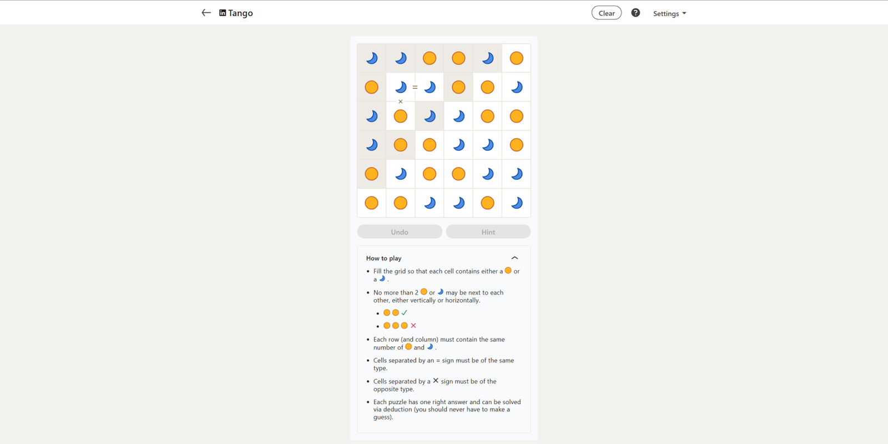Viewport: 888px width, 444px height.
Task: Toggle the moon right of the equals sign
Action: 430,87
